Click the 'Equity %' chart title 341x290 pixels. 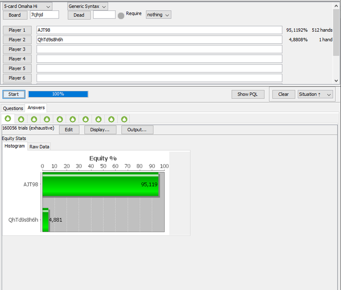click(103, 158)
